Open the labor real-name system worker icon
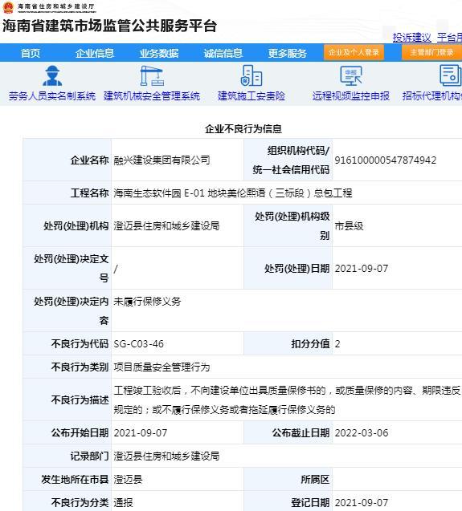The image size is (462, 511). tap(52, 75)
